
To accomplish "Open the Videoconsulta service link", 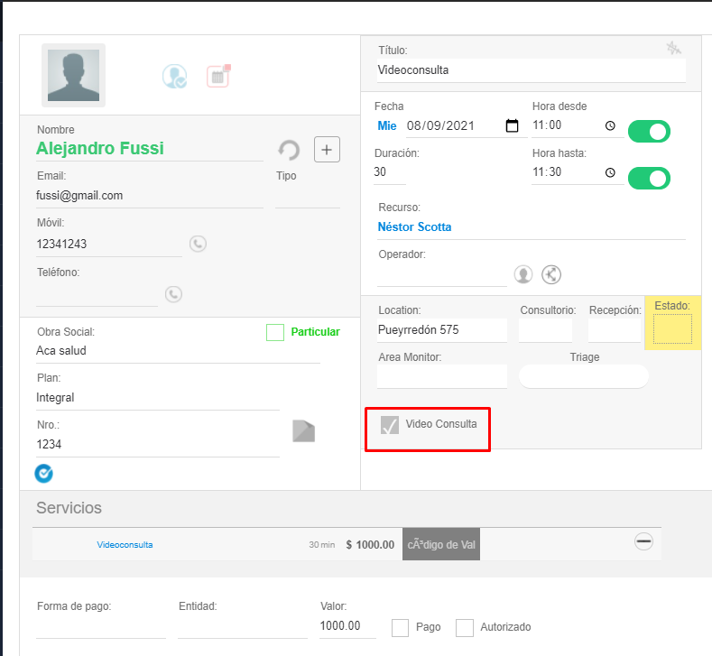I will (125, 545).
